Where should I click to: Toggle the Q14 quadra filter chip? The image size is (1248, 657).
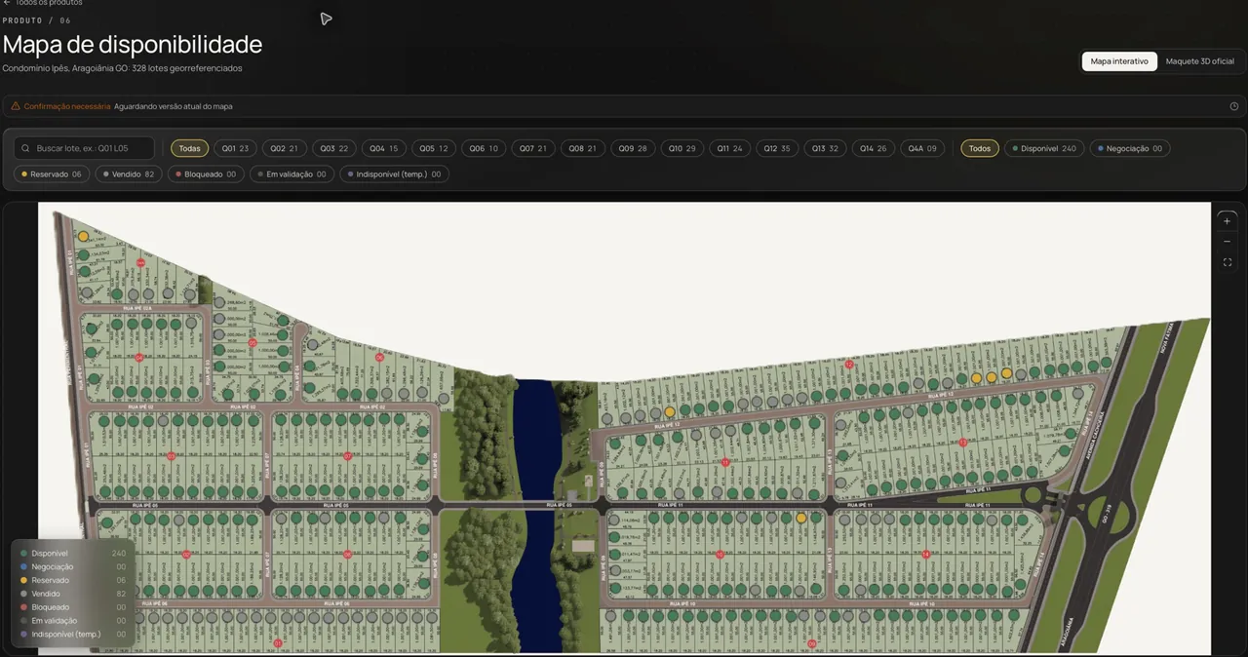tap(874, 148)
